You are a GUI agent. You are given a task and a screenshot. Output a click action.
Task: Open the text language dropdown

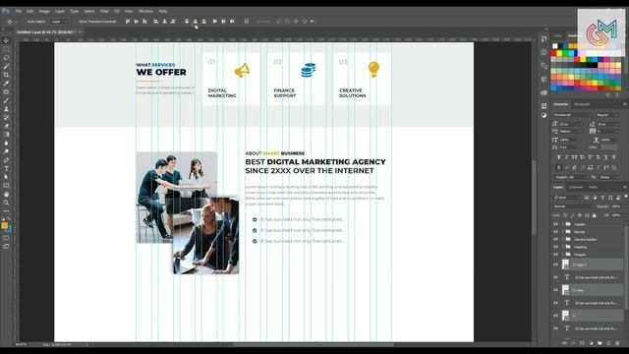[x=572, y=177]
